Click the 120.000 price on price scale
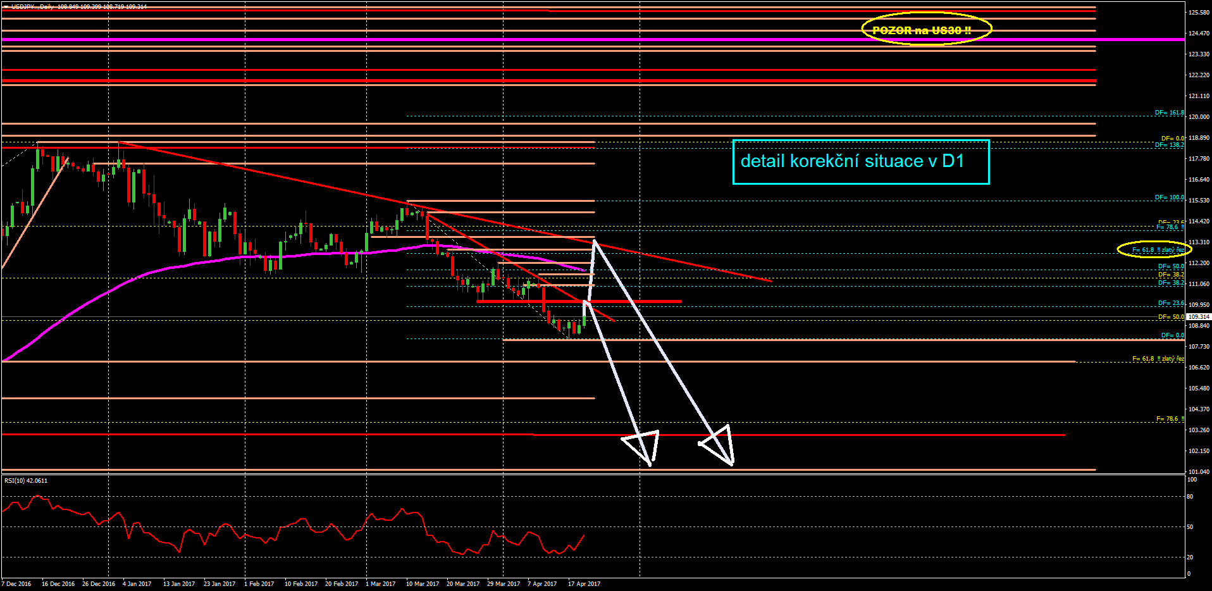1212x591 pixels. pos(1199,117)
